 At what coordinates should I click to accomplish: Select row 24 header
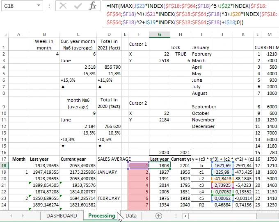(x=4, y=205)
